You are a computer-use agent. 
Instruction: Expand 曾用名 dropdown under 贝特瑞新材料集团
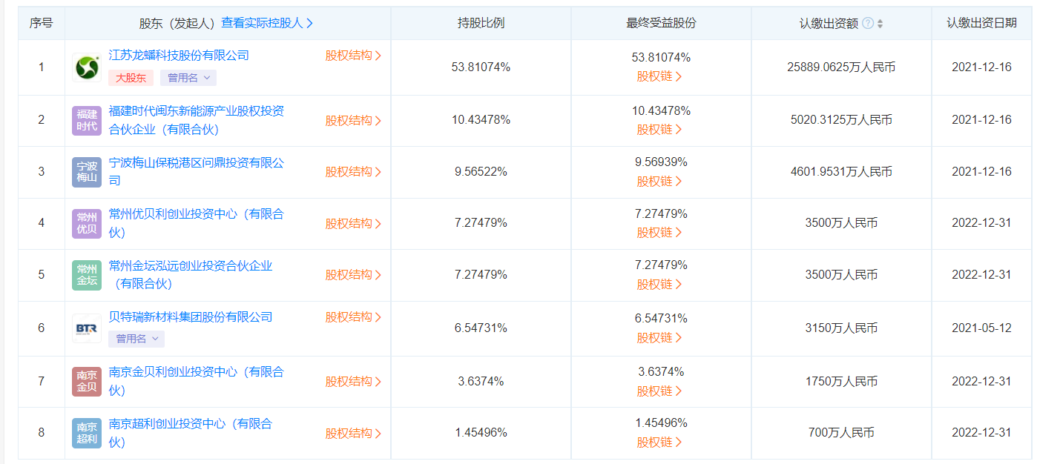click(136, 339)
